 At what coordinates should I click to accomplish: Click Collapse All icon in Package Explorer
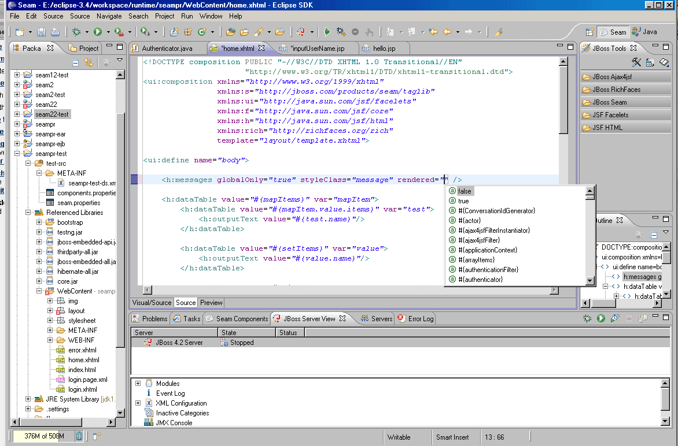pyautogui.click(x=75, y=62)
